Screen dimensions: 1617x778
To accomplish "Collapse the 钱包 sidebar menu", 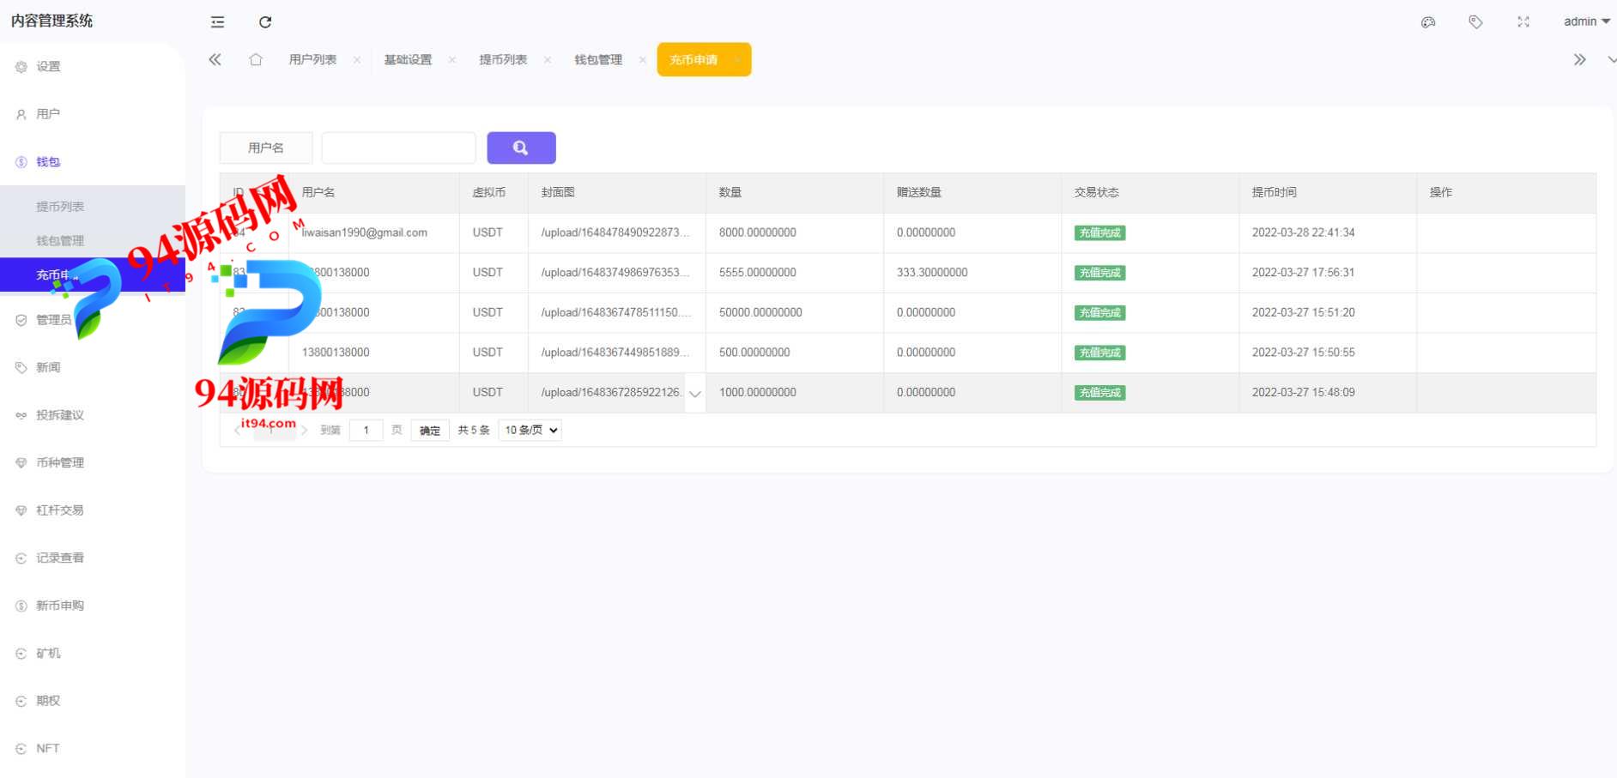I will (x=93, y=161).
